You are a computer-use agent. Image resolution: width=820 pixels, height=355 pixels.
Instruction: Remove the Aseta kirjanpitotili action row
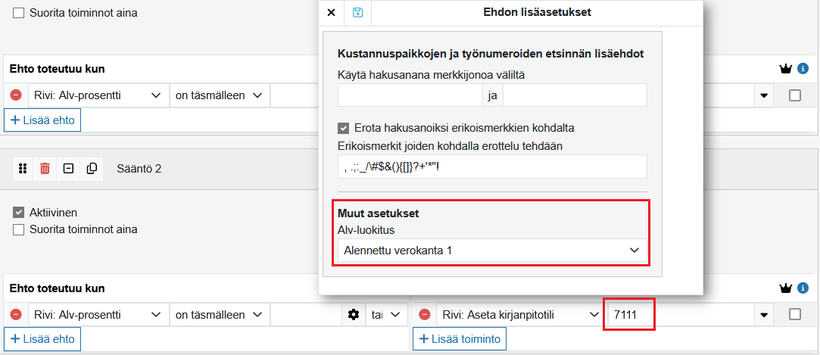pos(424,315)
